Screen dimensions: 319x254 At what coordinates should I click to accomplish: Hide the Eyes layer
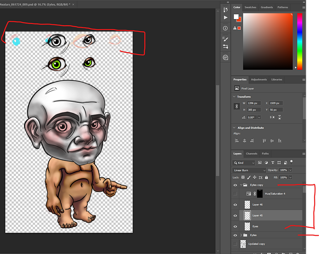point(235,227)
